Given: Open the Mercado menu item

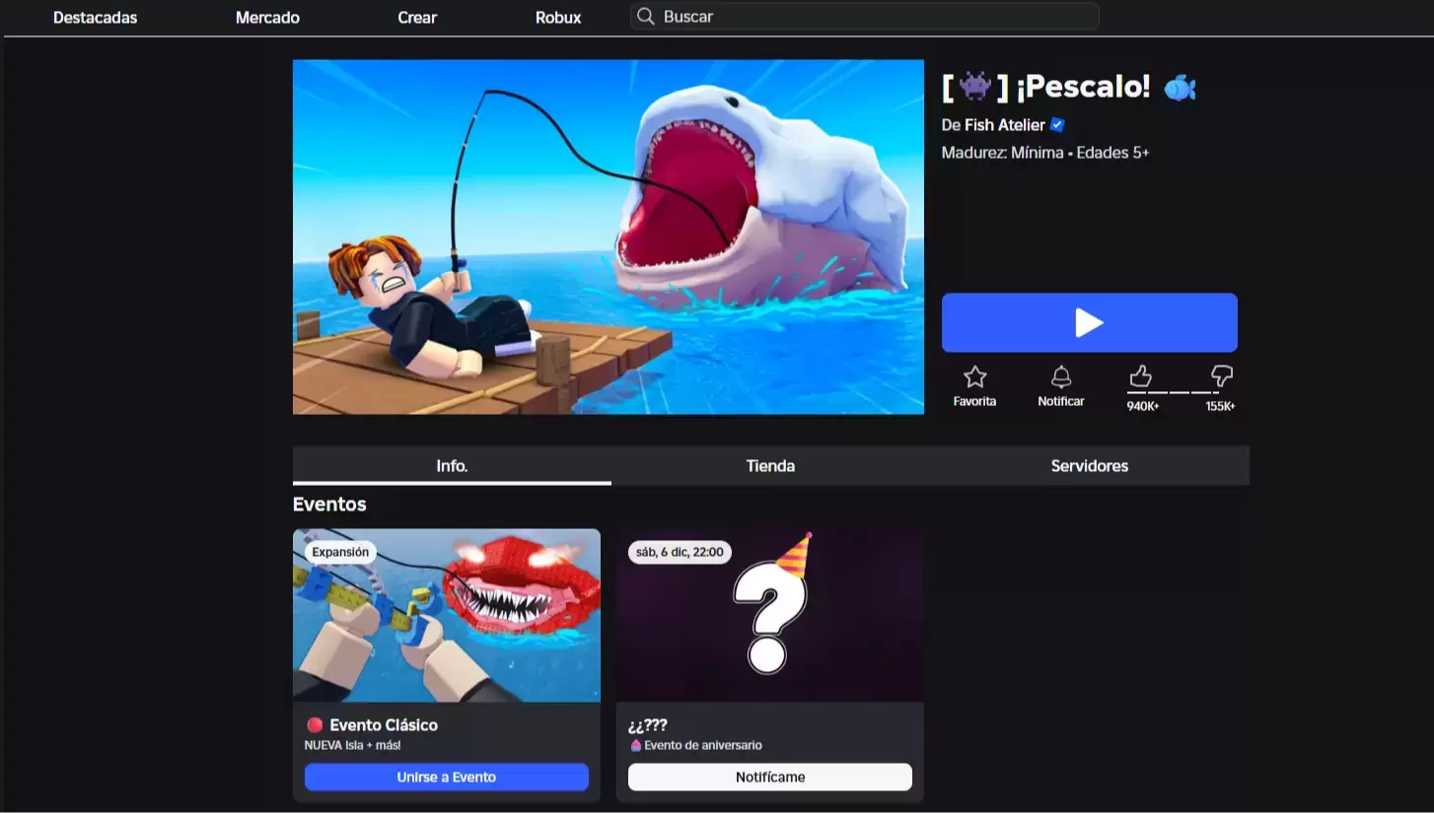Looking at the screenshot, I should tap(267, 18).
